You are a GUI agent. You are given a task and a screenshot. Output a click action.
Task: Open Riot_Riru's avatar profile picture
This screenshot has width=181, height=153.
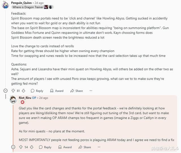point(13,100)
